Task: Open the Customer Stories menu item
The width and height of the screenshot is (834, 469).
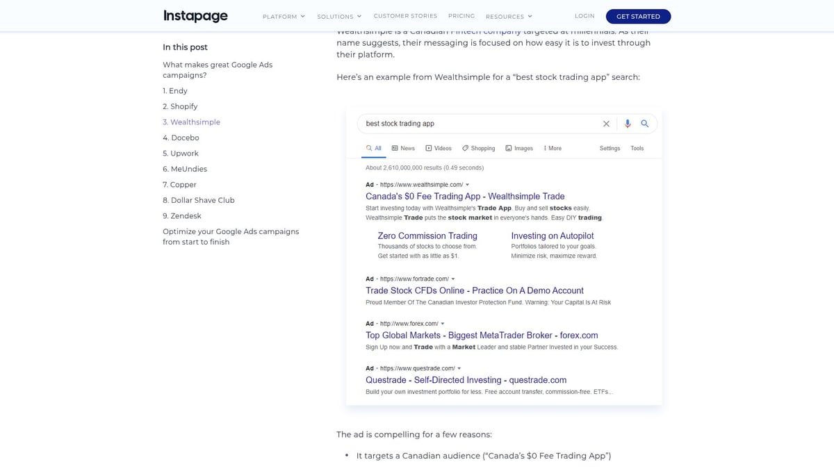Action: (x=405, y=15)
